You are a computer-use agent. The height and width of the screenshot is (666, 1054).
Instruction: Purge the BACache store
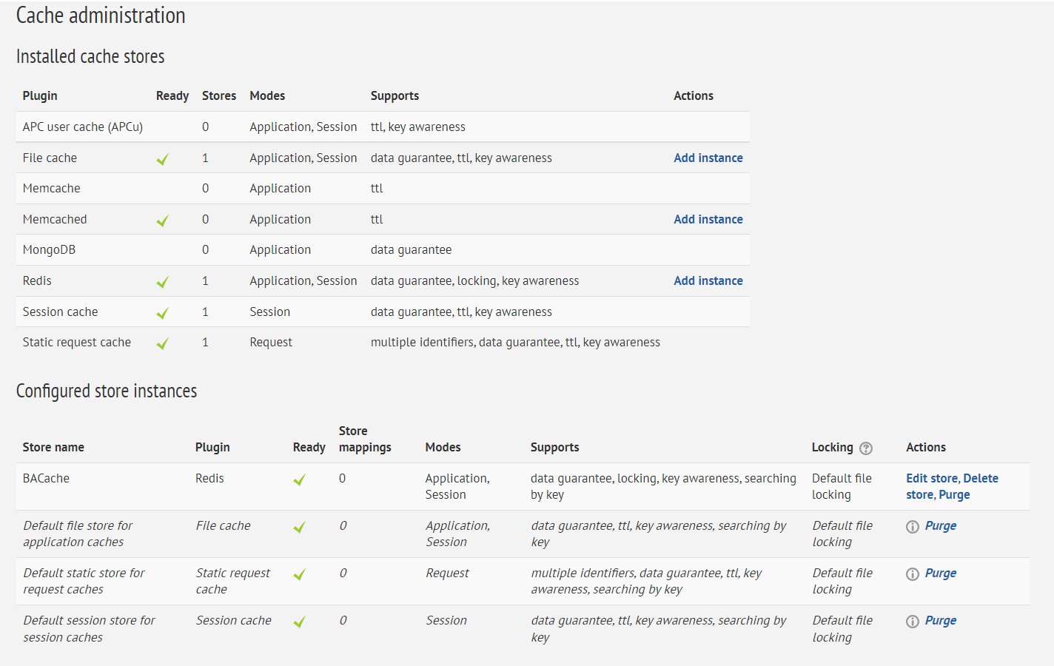pyautogui.click(x=953, y=494)
